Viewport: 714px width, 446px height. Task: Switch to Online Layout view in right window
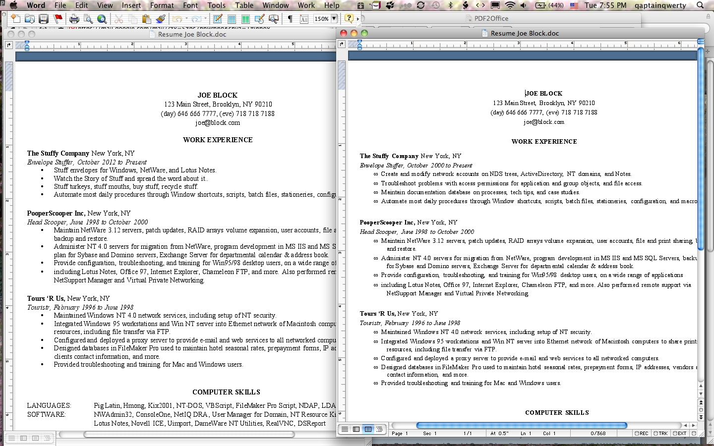(356, 429)
